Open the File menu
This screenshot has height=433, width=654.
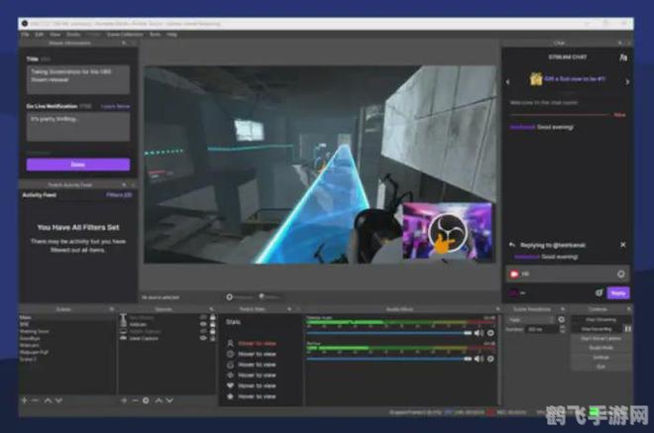26,34
